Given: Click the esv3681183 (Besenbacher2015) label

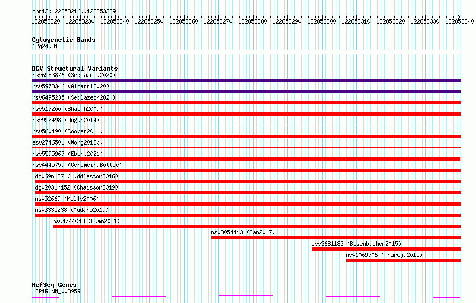Looking at the screenshot, I should (356, 244).
